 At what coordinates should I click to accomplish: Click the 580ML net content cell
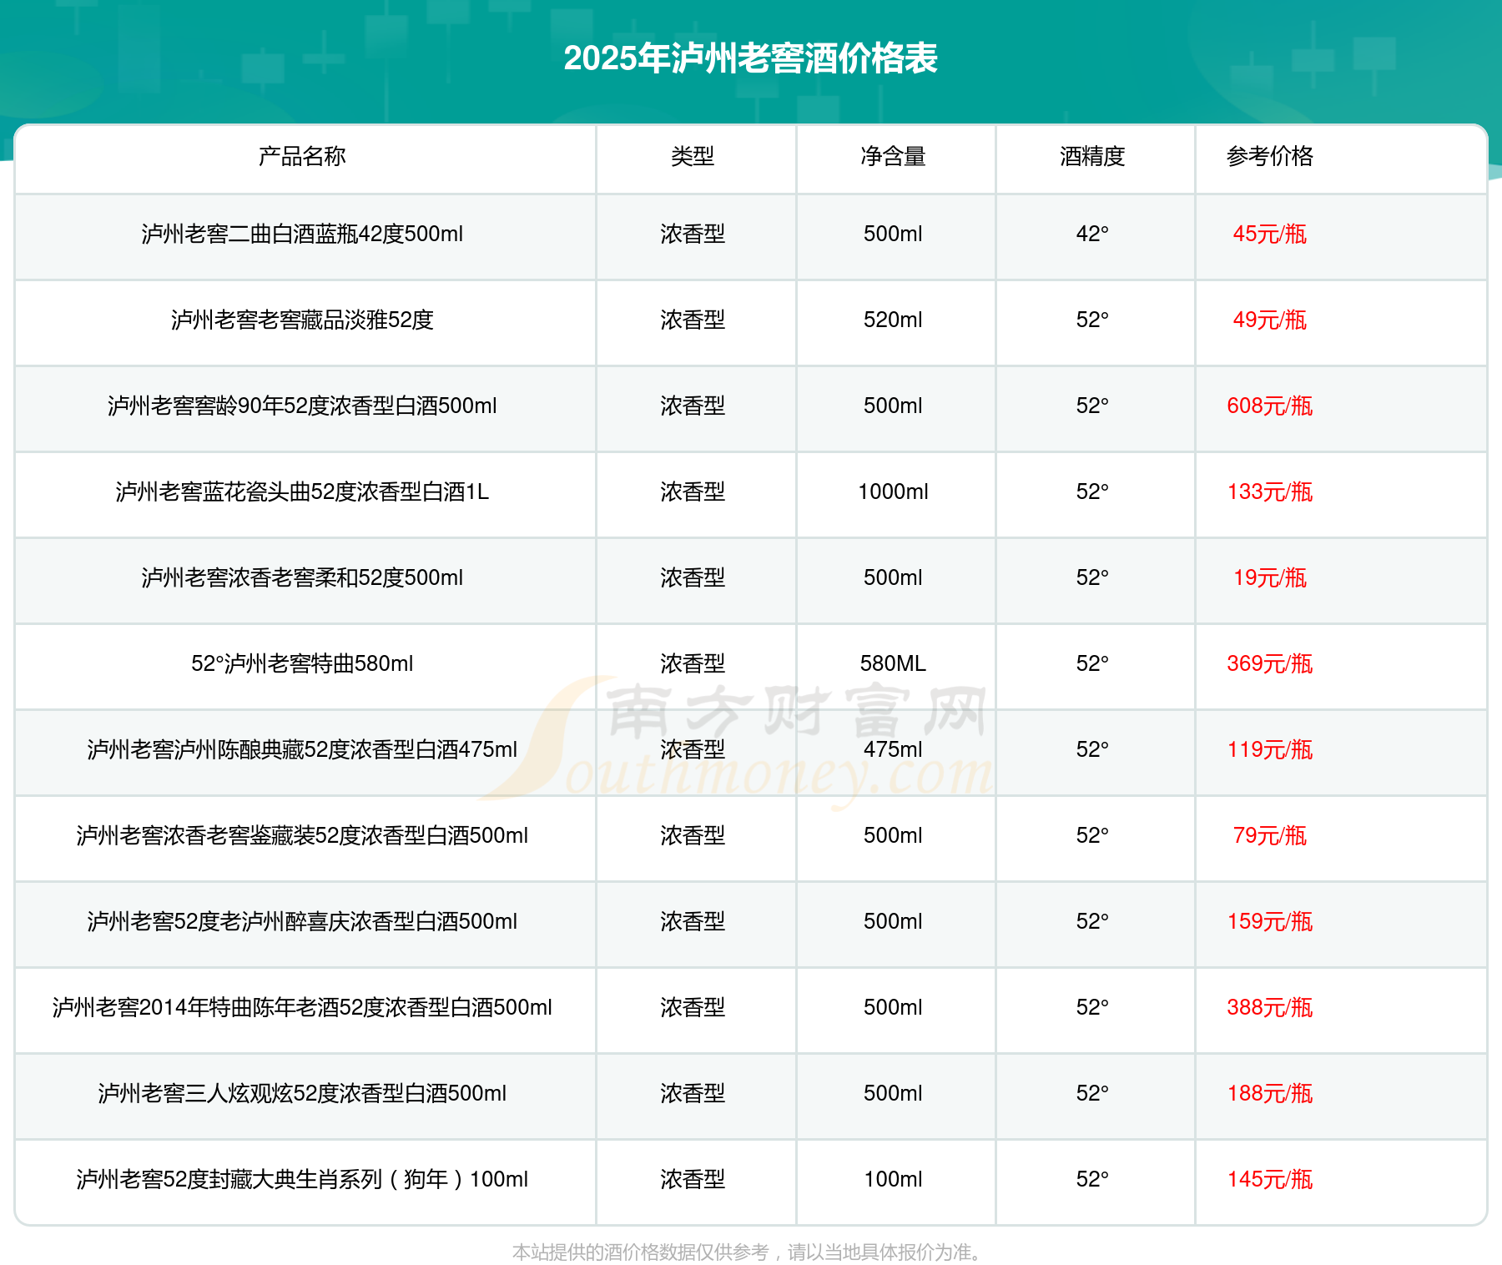coord(893,664)
